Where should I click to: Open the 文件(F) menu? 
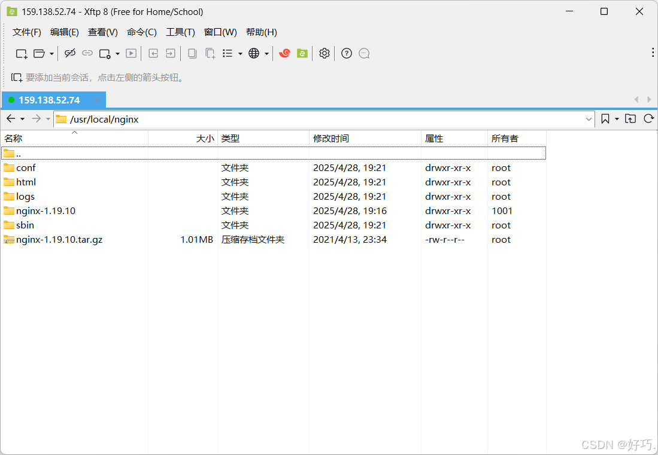(27, 32)
